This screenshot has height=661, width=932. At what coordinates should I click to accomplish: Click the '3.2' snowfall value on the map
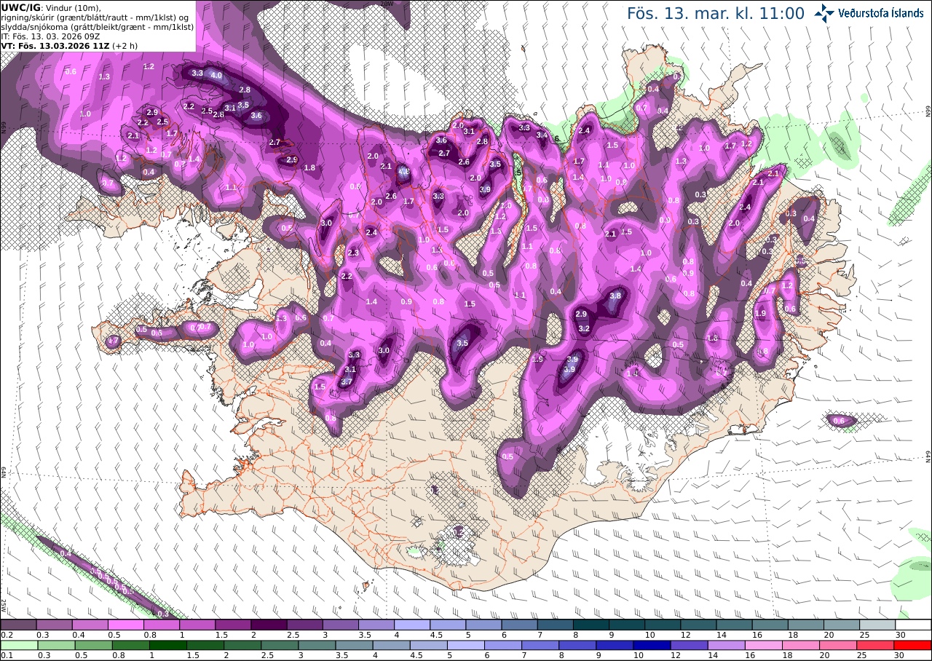pos(583,328)
